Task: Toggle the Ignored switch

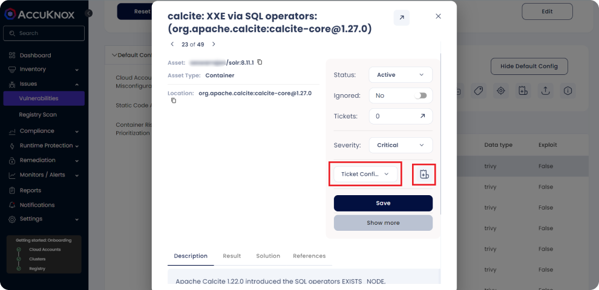Action: coord(421,95)
